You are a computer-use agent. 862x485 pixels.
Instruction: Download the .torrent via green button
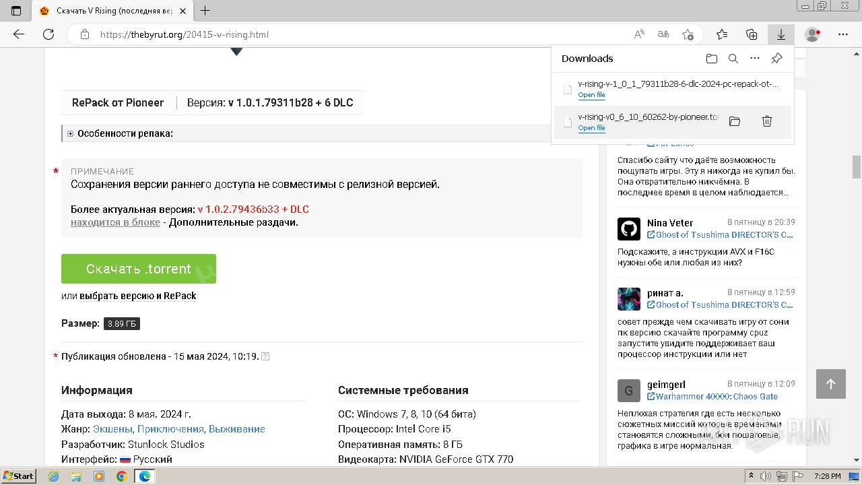139,269
